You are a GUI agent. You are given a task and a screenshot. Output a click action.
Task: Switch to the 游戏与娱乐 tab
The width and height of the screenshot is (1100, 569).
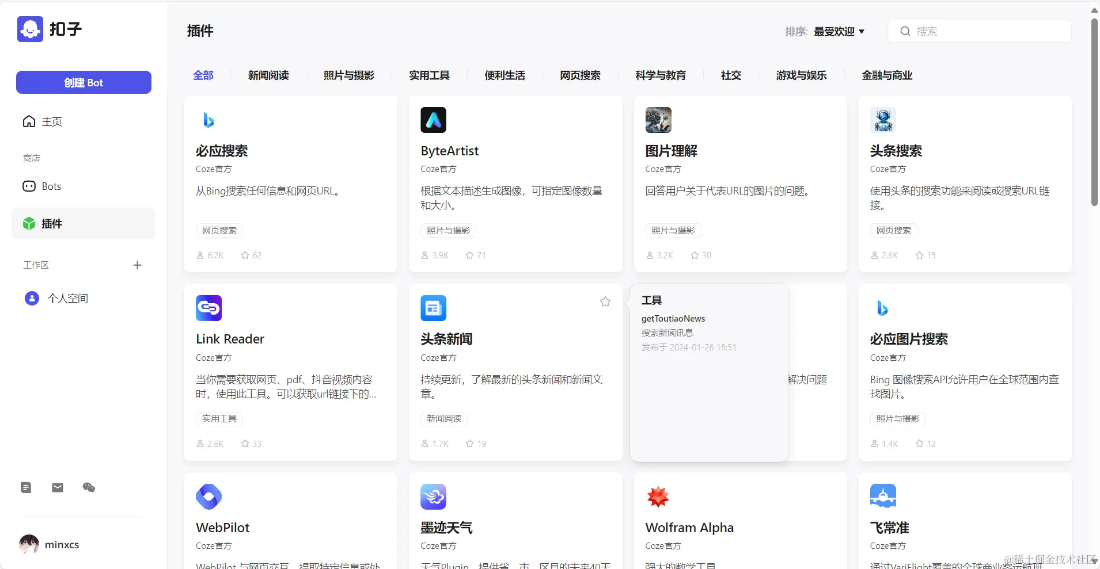coord(802,75)
